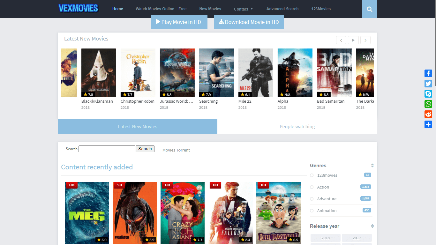Click the Bad Samaritan title link

pyautogui.click(x=331, y=101)
